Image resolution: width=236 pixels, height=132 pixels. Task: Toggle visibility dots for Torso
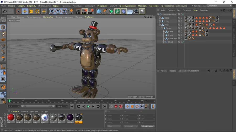(181, 28)
